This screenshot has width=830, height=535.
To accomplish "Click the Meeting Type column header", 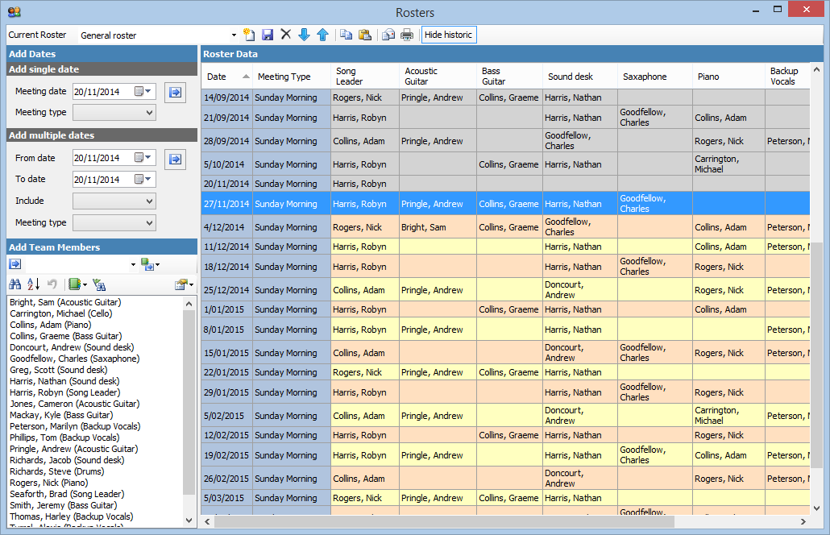I will point(292,77).
